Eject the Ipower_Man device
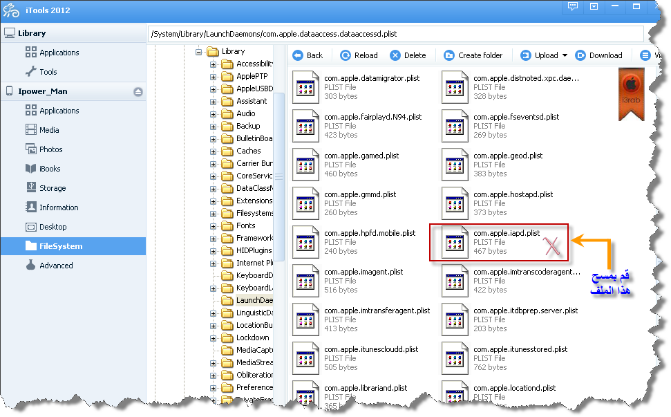Screen dimensions: 671x417 138,91
